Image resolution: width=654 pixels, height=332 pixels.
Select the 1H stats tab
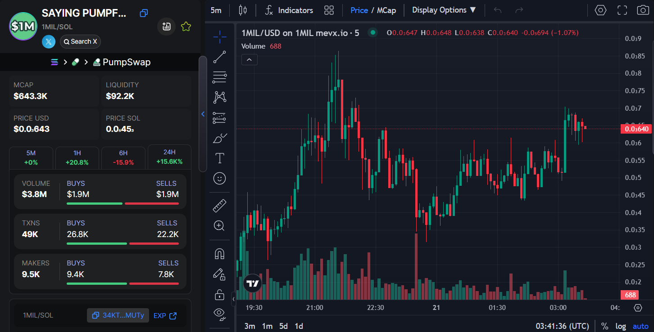[77, 157]
